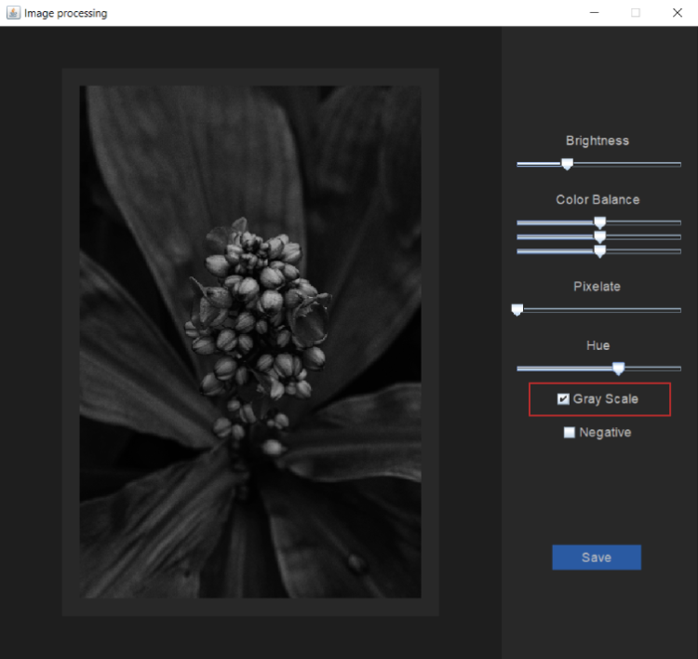Click the Java app icon in title bar
This screenshot has height=659, width=698.
pos(13,12)
